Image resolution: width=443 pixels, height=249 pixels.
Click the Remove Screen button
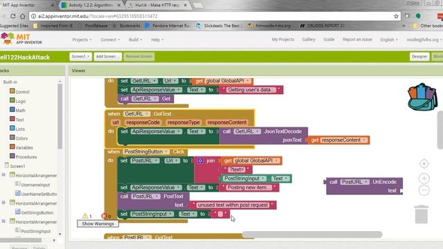click(138, 57)
